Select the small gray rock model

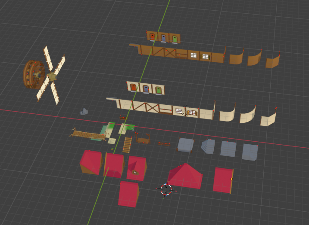84,112
